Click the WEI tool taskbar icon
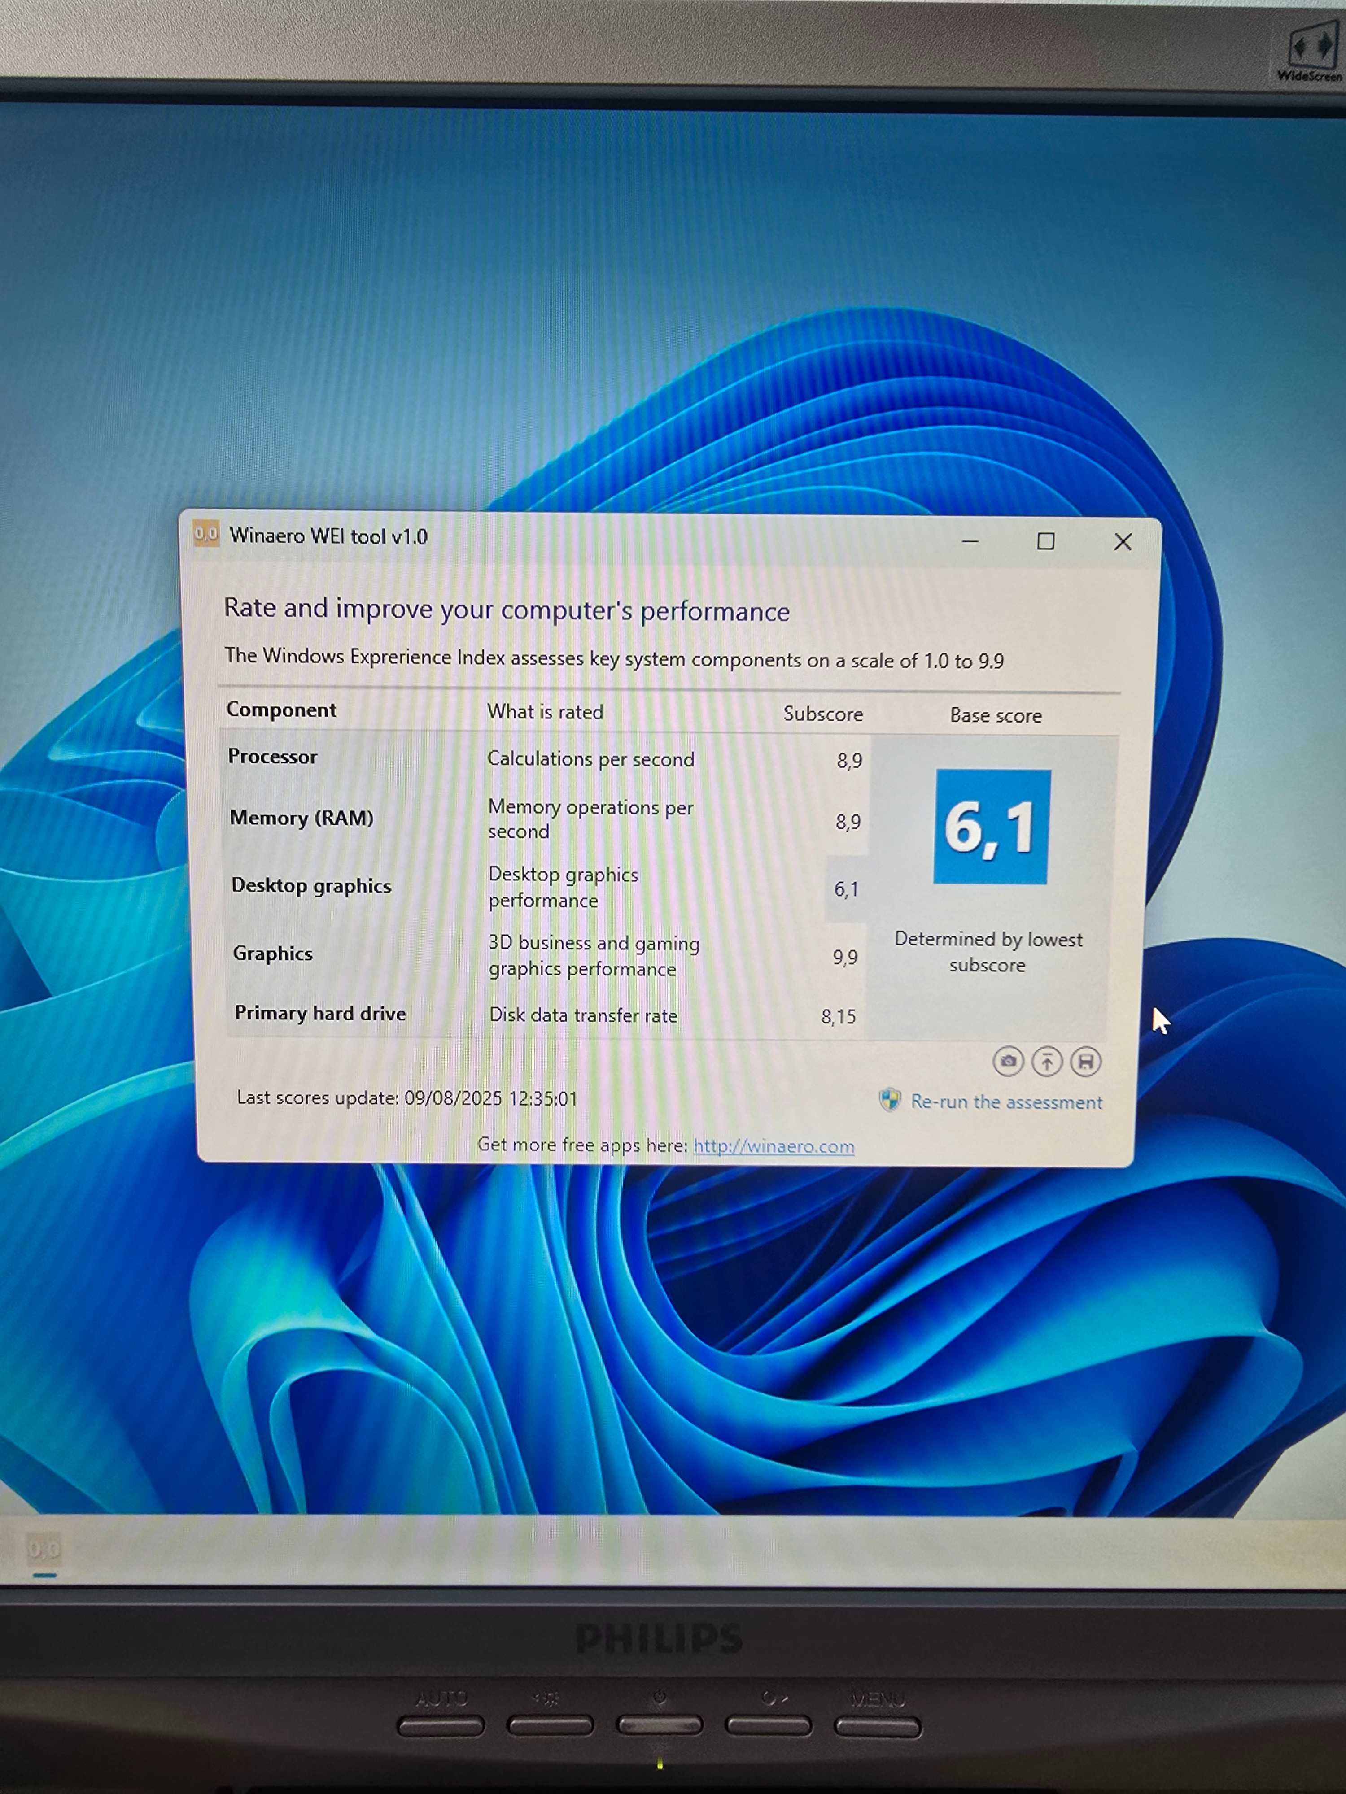The width and height of the screenshot is (1346, 1794). point(44,1550)
